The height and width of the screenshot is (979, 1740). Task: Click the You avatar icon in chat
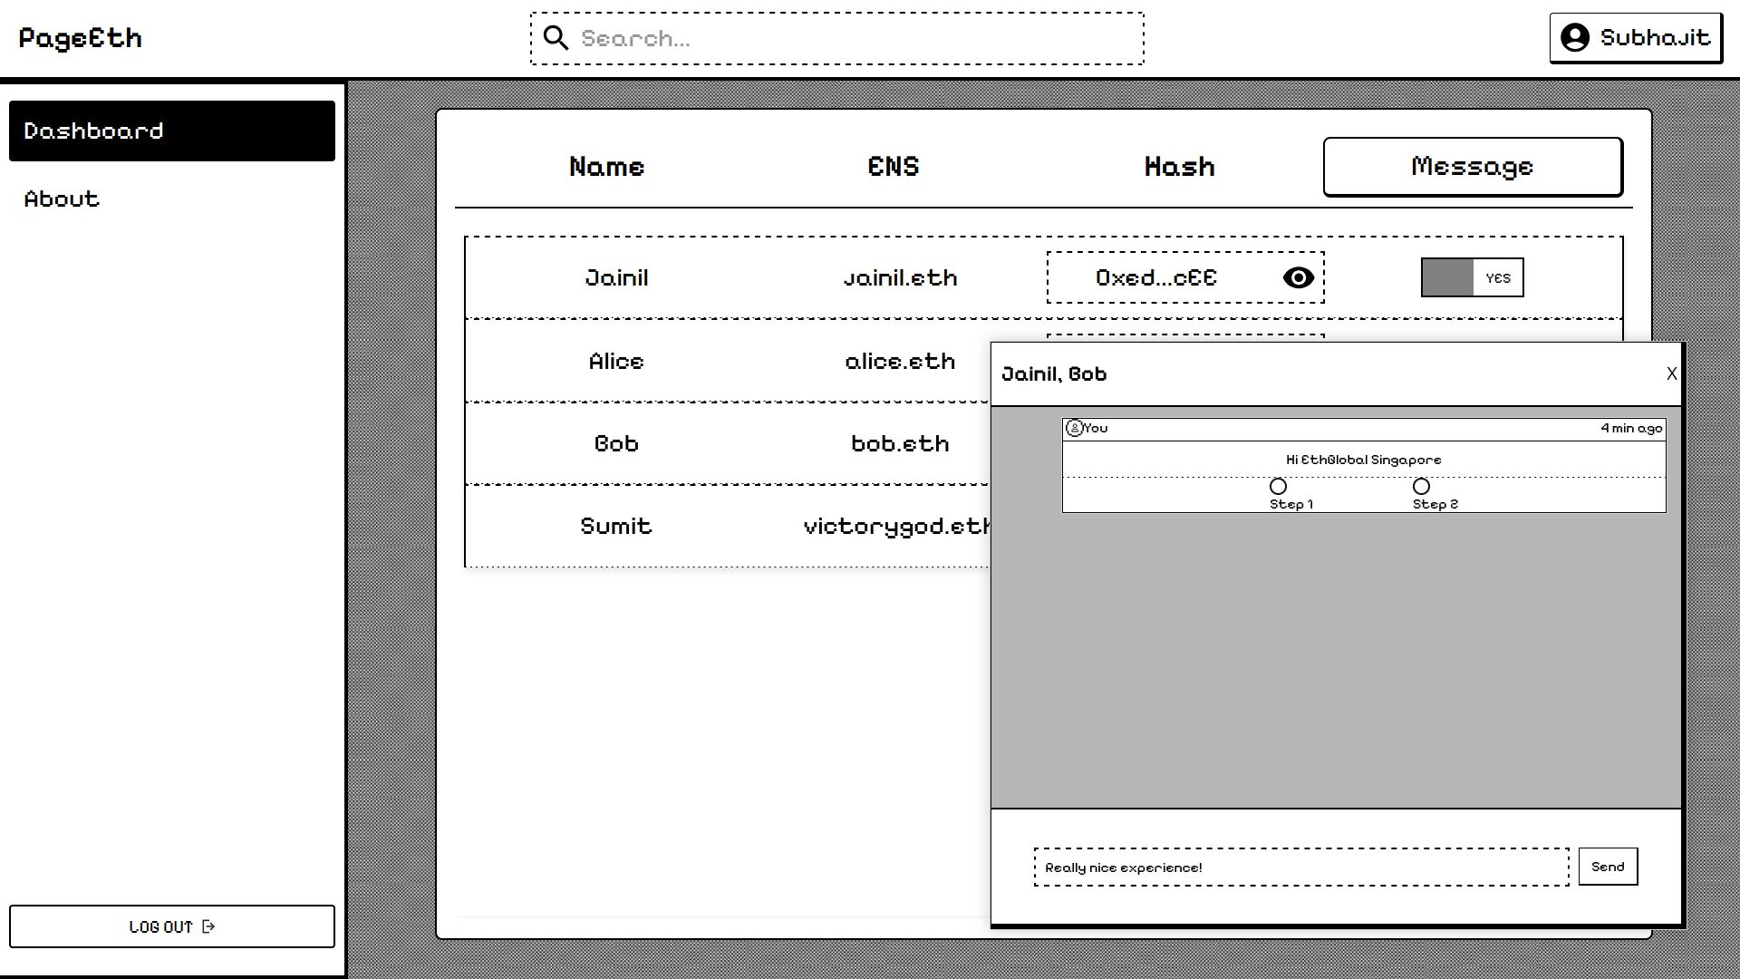[1074, 428]
